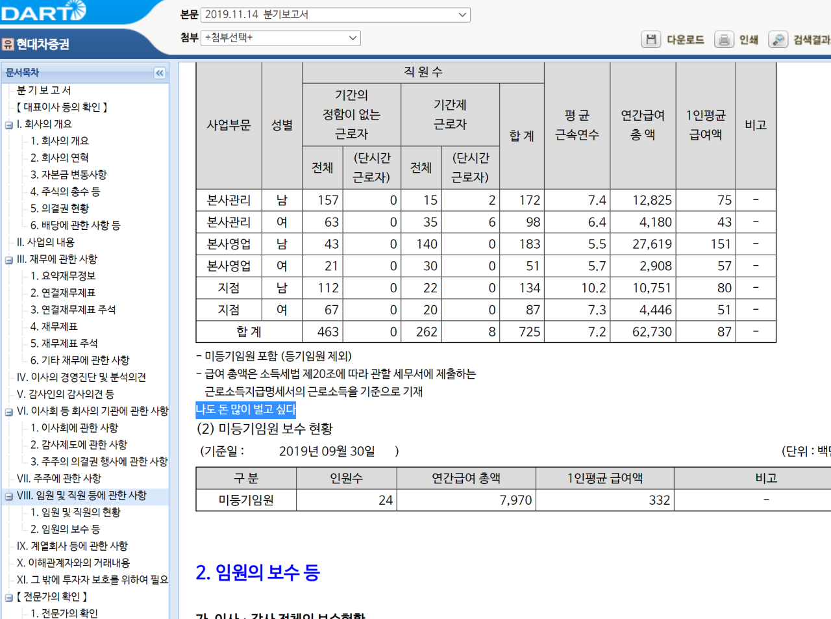831x619 pixels.
Task: Open 분기보고서 in document tree
Action: (43, 90)
